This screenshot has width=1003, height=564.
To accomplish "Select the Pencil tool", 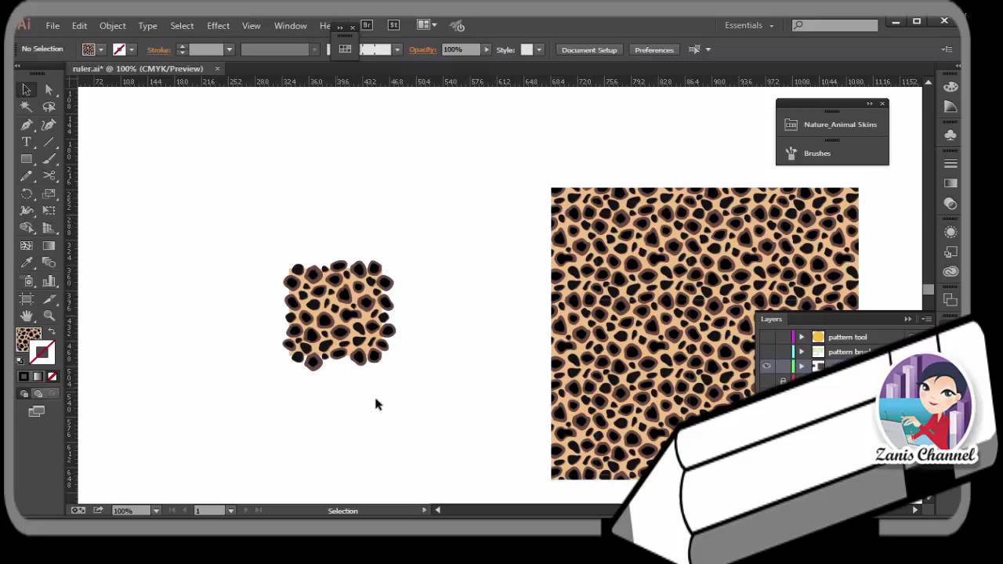I will pos(27,176).
